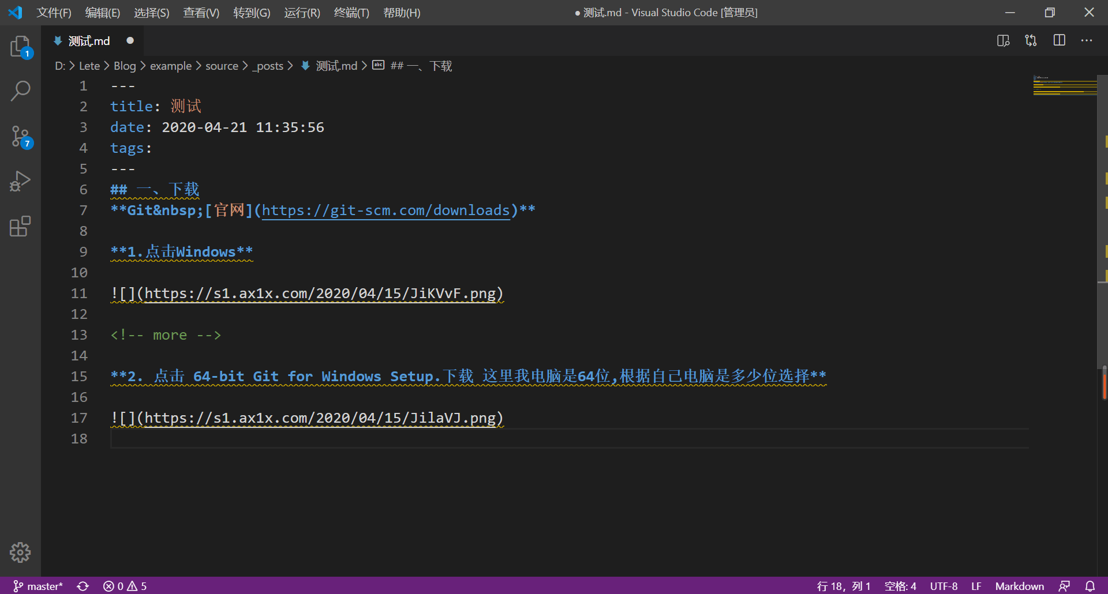Click the master* branch indicator
Image resolution: width=1108 pixels, height=594 pixels.
tap(38, 586)
